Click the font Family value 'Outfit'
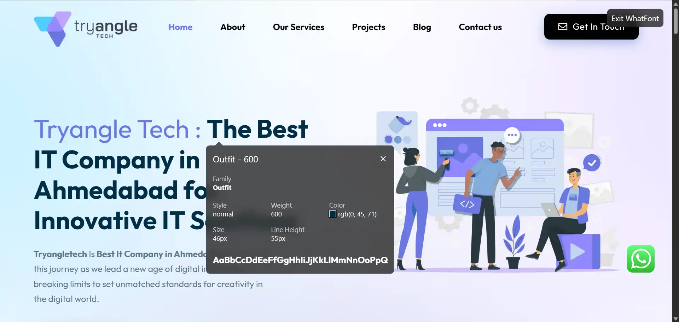This screenshot has width=679, height=322. 222,188
